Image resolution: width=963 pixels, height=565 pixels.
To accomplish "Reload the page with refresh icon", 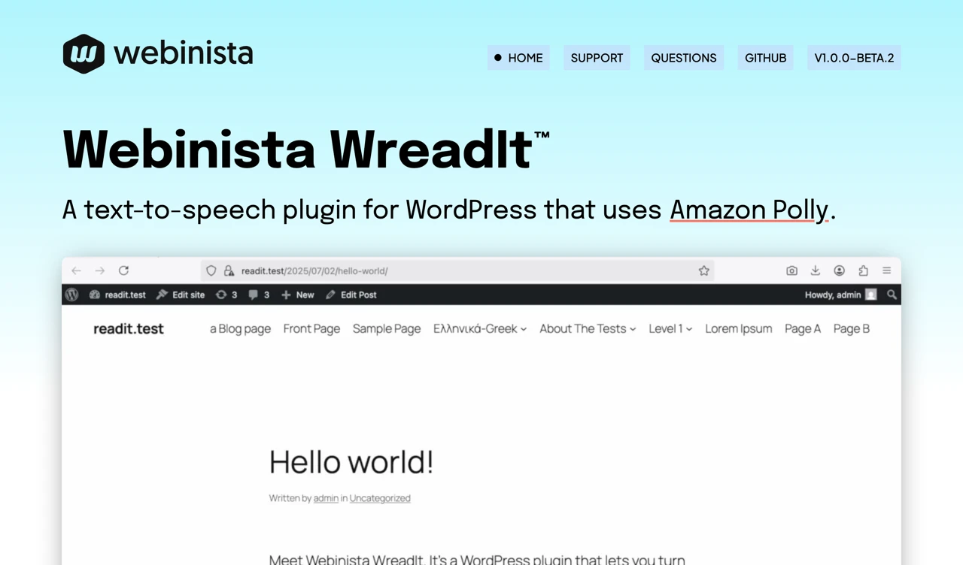I will 124,270.
